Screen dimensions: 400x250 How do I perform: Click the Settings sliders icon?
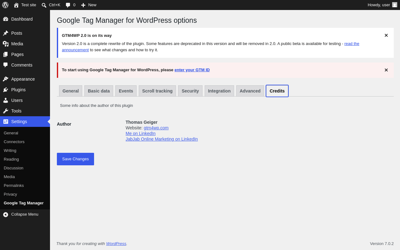click(6, 122)
